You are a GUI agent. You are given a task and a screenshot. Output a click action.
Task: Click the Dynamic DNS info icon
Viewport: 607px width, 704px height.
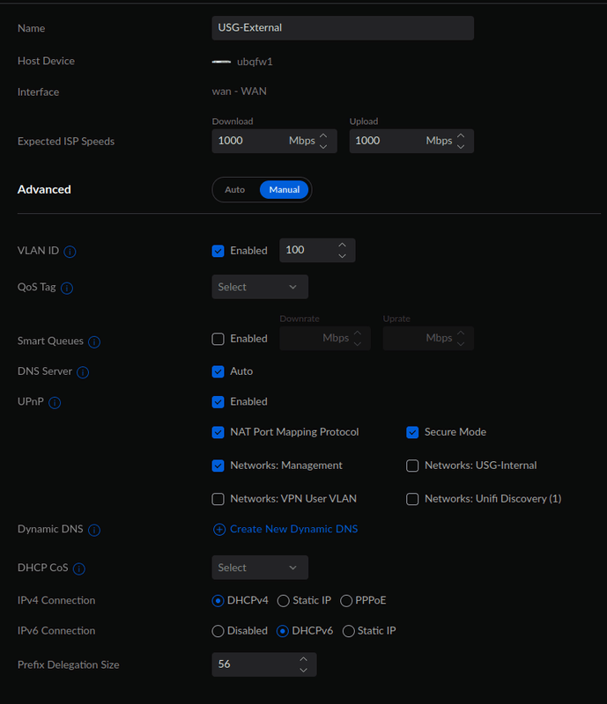(x=94, y=531)
